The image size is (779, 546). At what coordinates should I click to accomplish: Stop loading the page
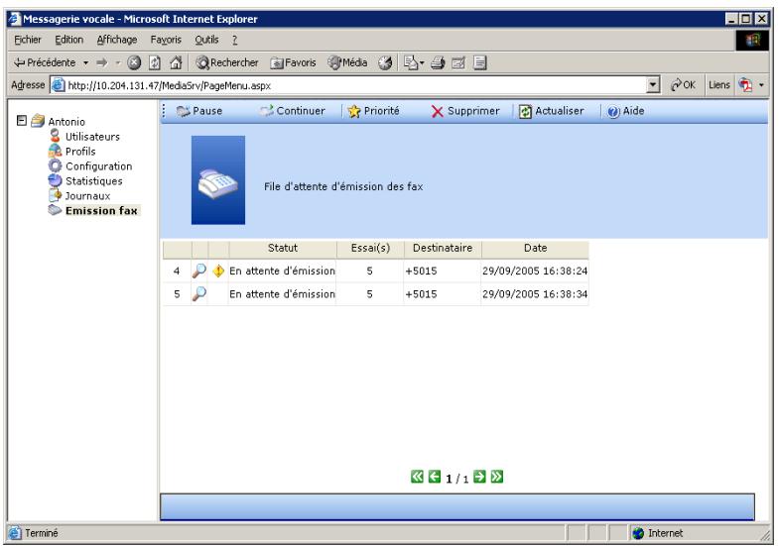(134, 62)
